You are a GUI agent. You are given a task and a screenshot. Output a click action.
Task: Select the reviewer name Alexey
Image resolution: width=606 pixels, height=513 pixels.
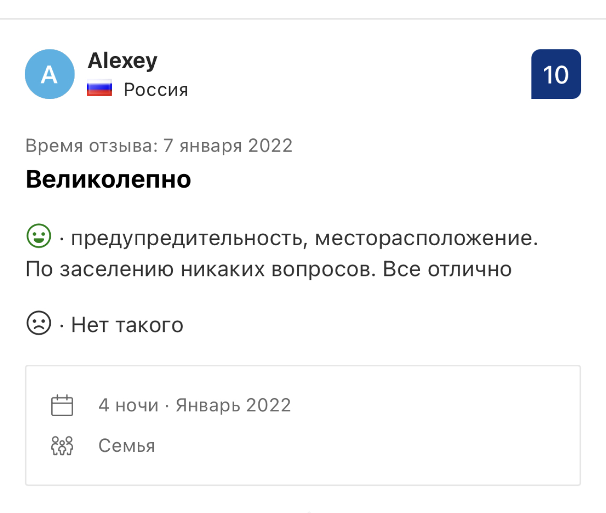pos(123,61)
